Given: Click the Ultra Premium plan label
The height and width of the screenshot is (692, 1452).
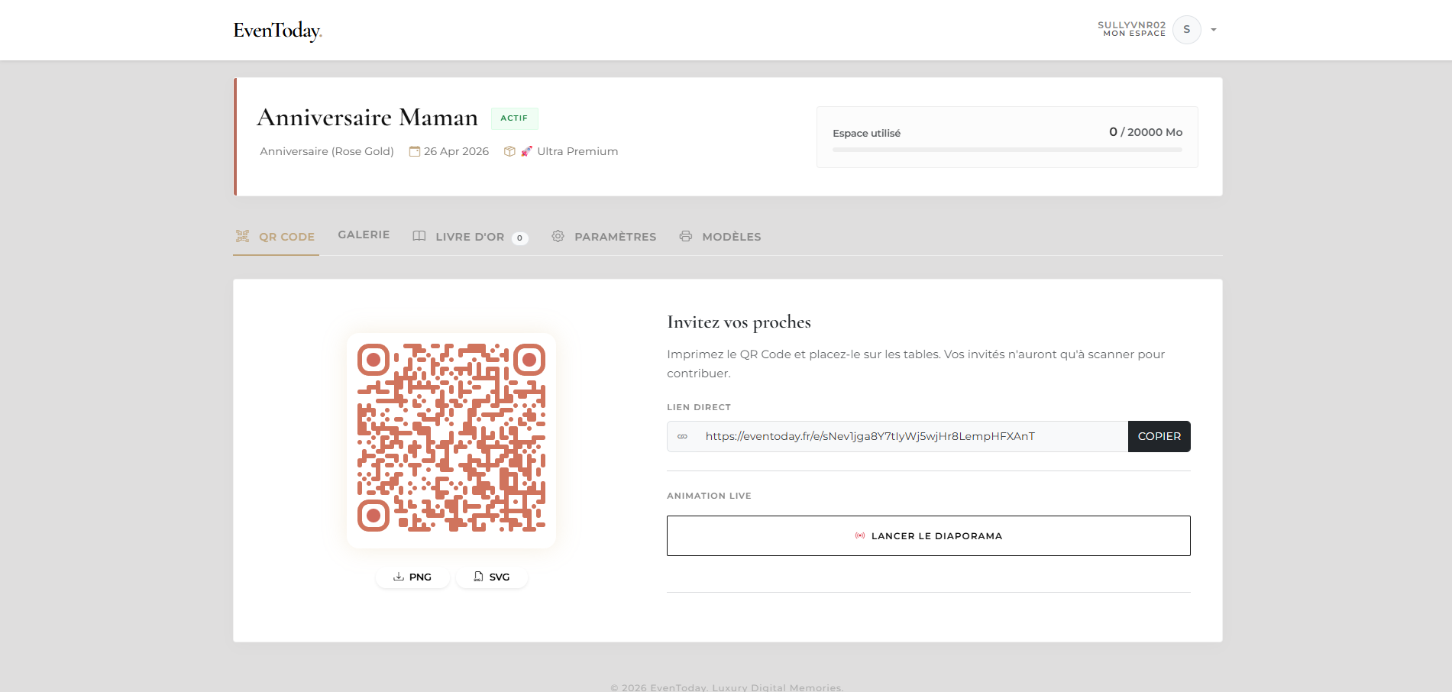Looking at the screenshot, I should tap(577, 151).
